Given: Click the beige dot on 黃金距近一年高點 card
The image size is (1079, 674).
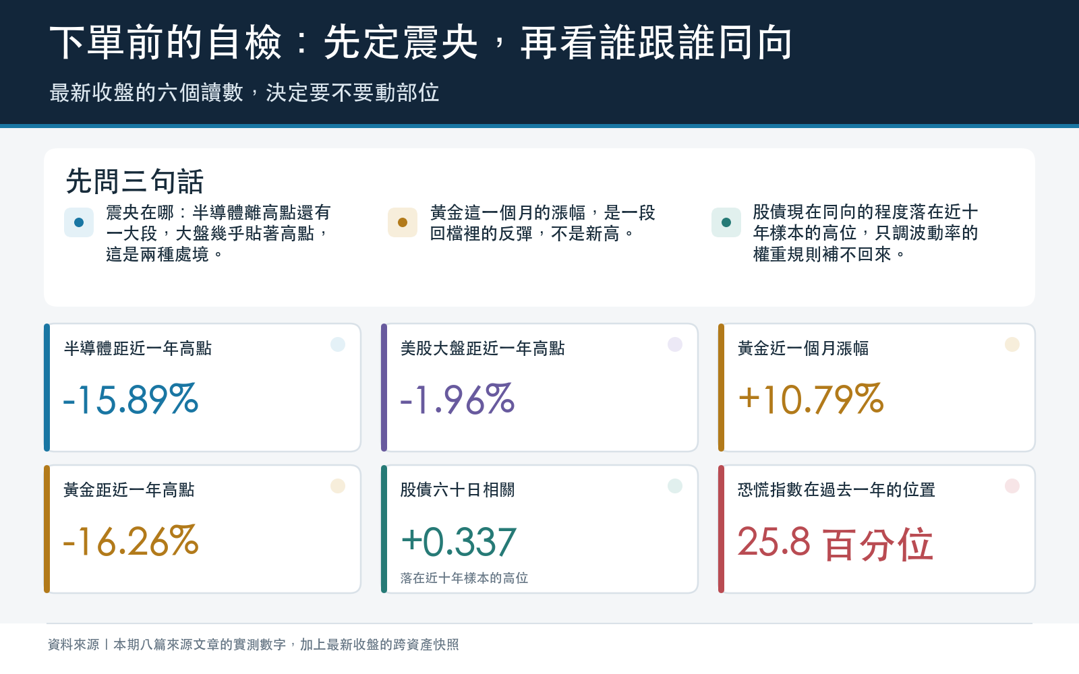Looking at the screenshot, I should [x=338, y=486].
